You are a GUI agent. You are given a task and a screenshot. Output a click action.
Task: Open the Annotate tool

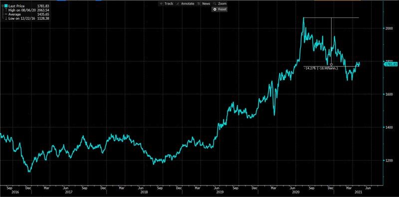point(185,3)
